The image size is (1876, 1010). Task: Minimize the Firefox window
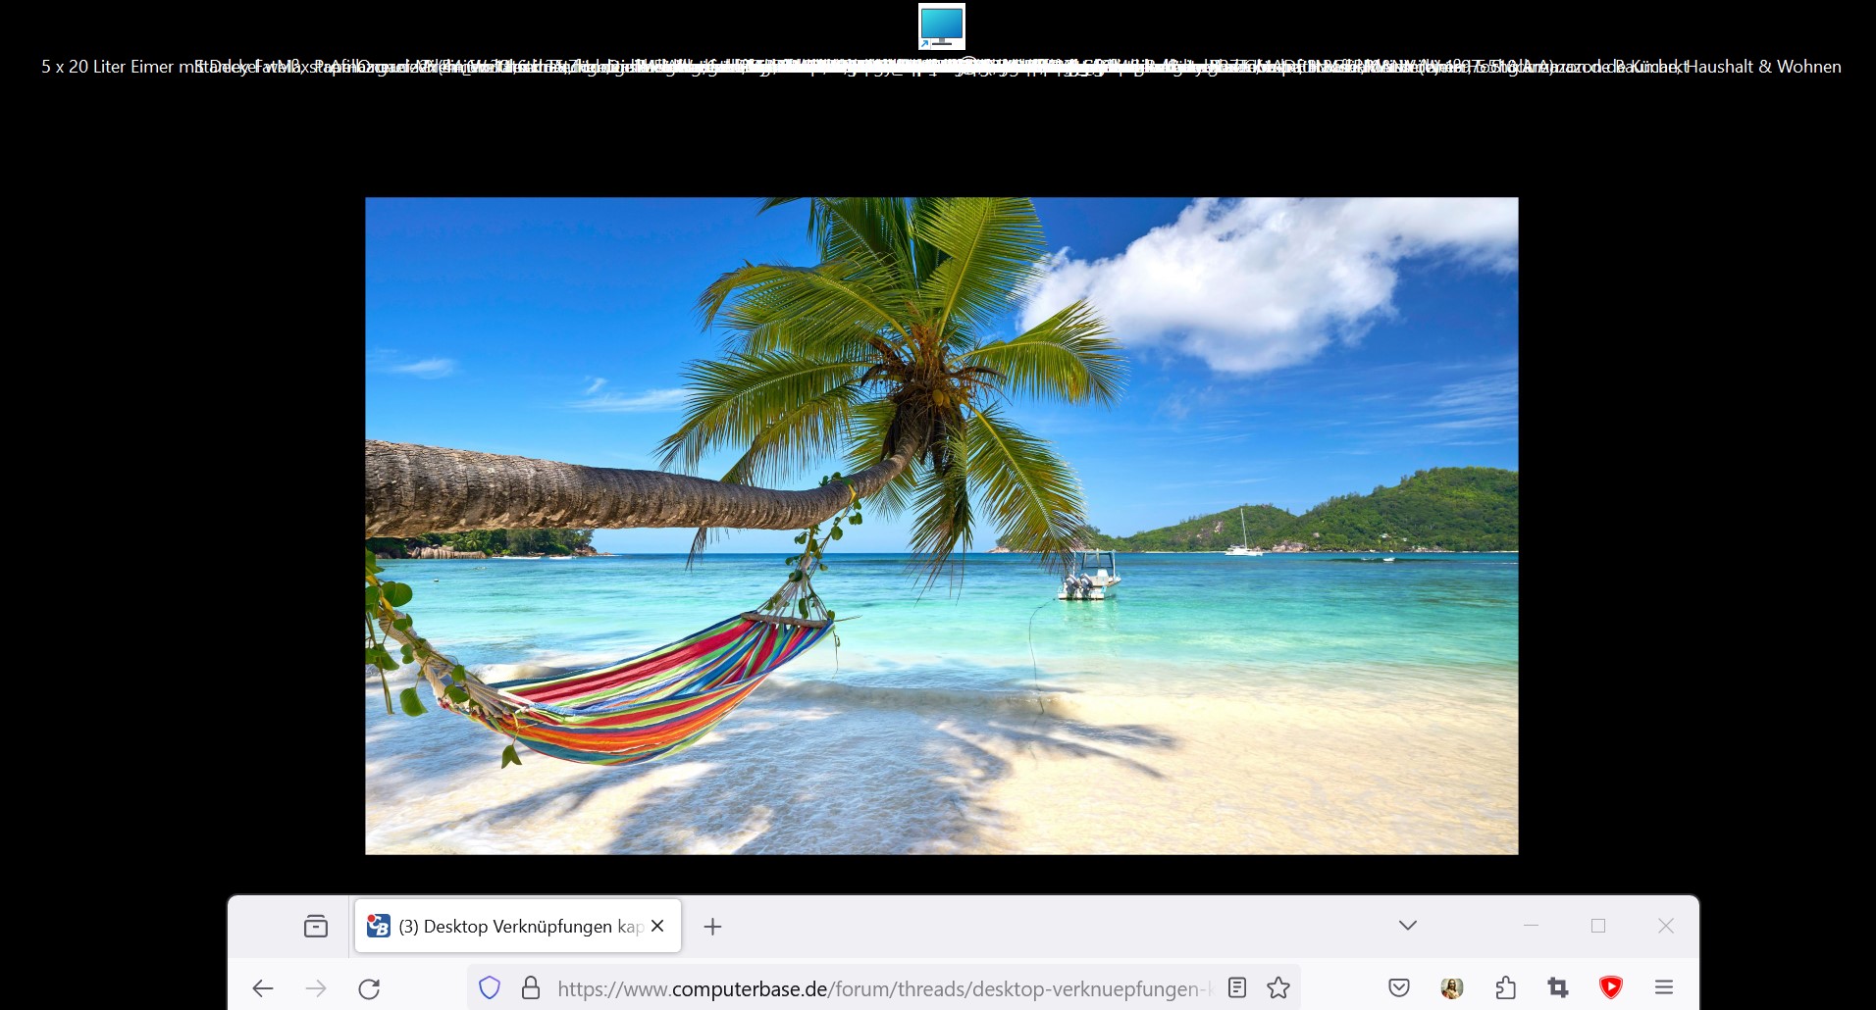1532,926
